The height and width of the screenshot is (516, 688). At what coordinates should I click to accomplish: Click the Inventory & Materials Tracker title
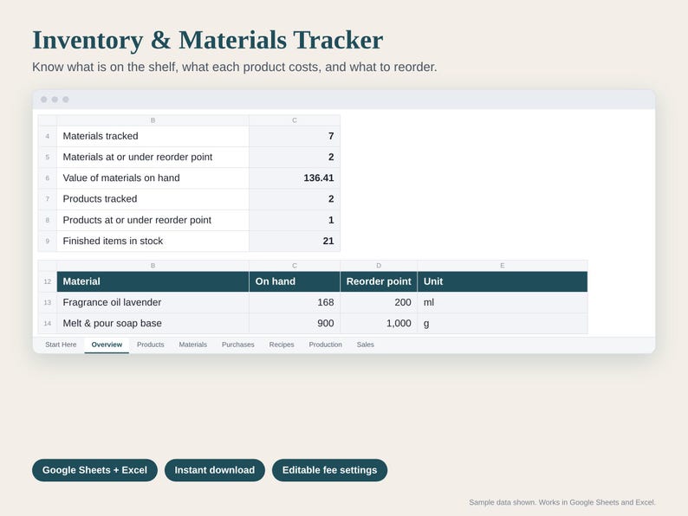pos(208,41)
